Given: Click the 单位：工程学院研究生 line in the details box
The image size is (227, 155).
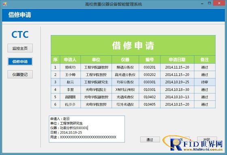Looking at the screenshot, I should pos(66,123).
